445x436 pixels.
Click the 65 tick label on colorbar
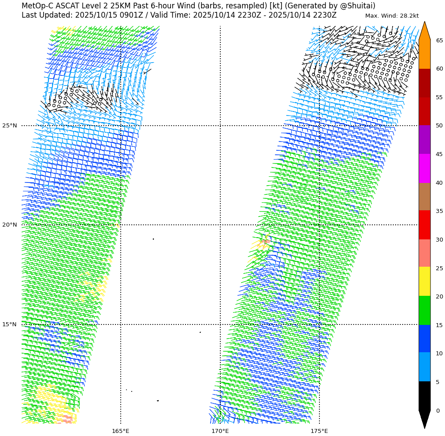pyautogui.click(x=439, y=41)
